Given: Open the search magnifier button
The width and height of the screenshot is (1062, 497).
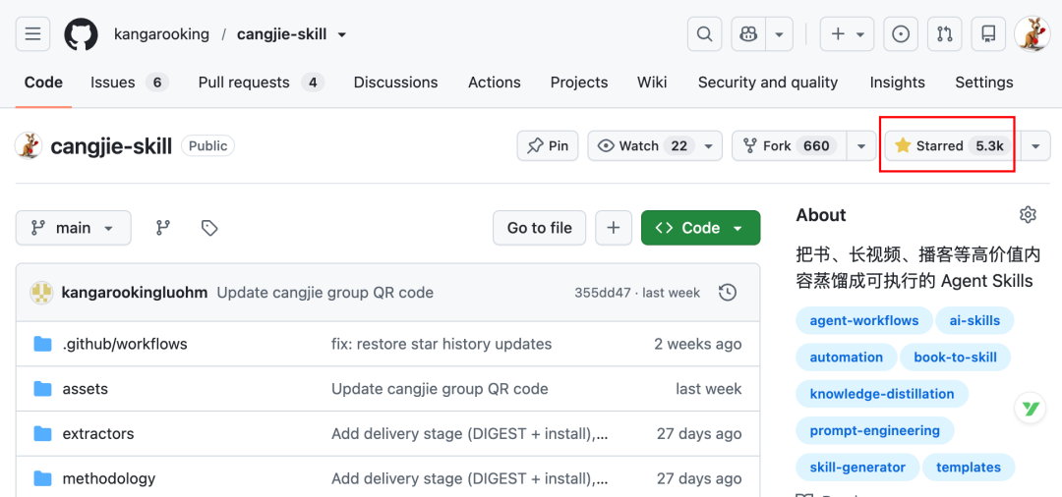Looking at the screenshot, I should (x=704, y=33).
